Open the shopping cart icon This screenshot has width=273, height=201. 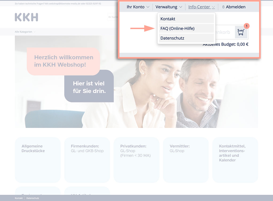coord(241,32)
